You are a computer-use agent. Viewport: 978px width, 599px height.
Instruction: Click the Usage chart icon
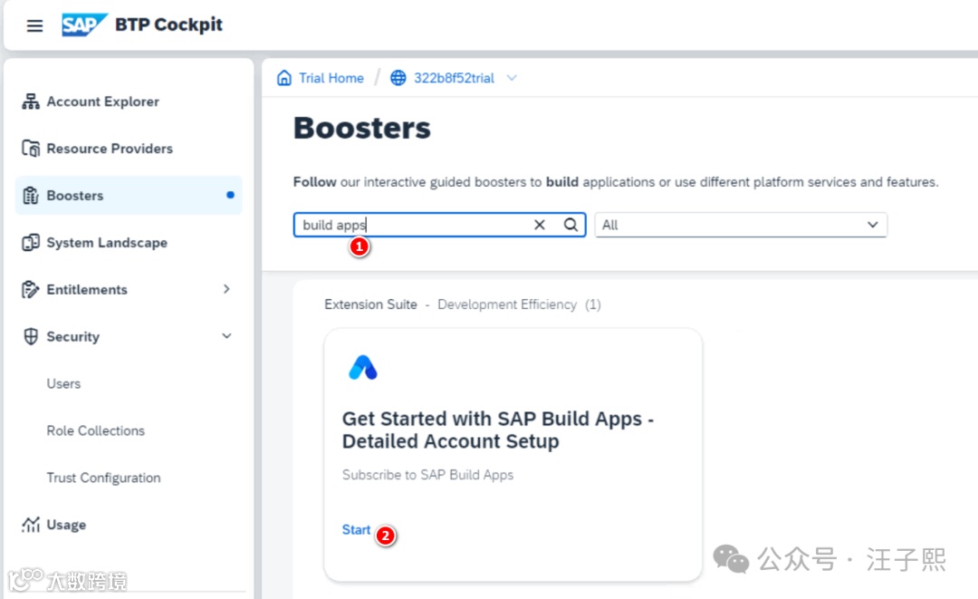coord(31,525)
